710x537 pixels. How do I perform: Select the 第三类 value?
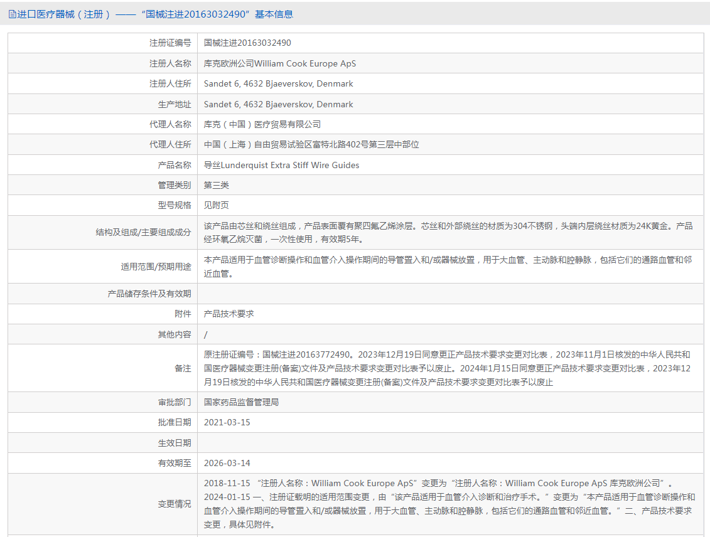[217, 185]
